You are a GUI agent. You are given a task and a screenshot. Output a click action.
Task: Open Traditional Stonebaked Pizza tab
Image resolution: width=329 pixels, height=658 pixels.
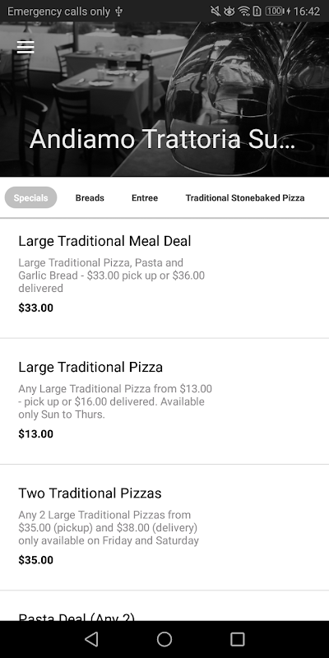point(245,197)
